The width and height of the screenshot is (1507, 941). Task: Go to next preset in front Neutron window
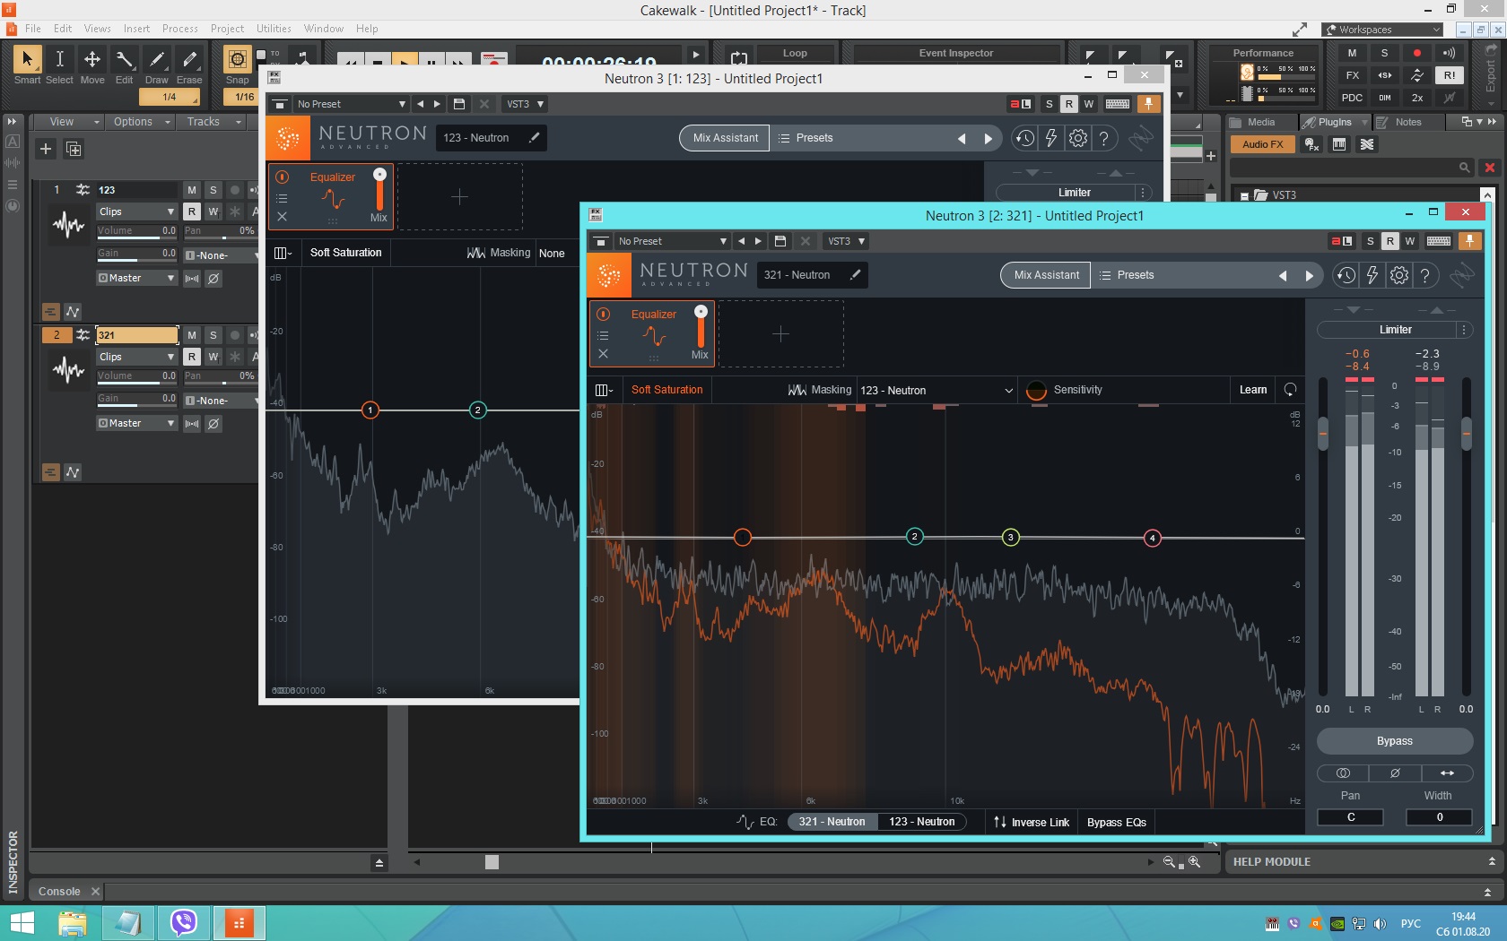pos(1309,276)
